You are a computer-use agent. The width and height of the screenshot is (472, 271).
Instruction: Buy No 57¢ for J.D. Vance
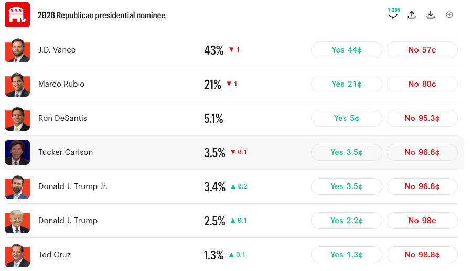pyautogui.click(x=422, y=50)
